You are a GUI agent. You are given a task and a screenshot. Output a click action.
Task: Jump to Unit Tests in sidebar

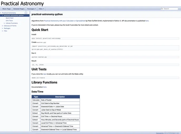(9, 21)
